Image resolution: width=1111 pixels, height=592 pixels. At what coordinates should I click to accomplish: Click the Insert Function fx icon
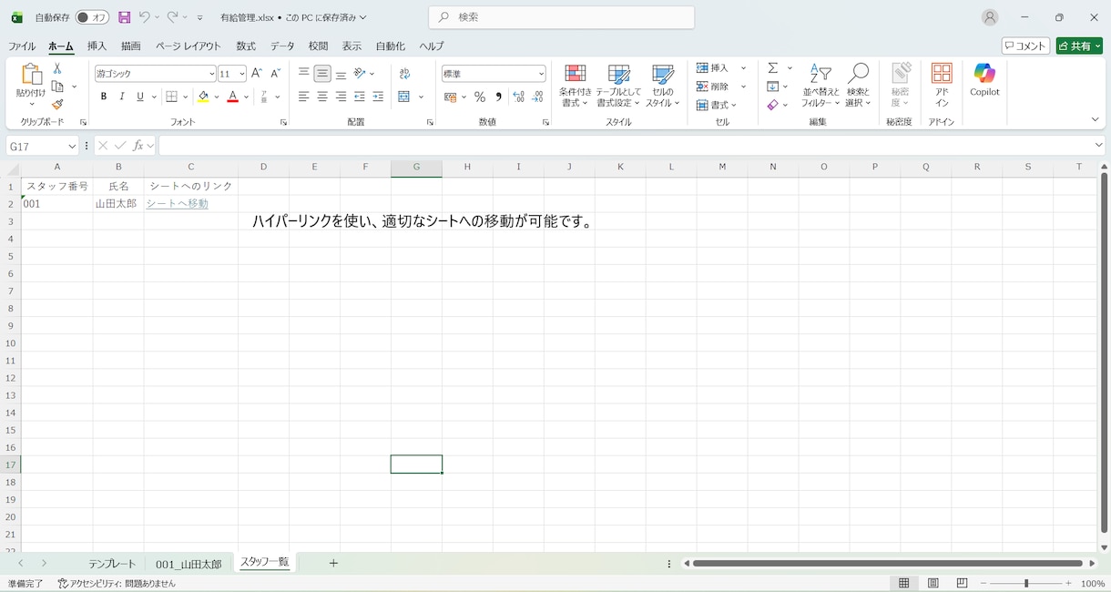[x=138, y=146]
